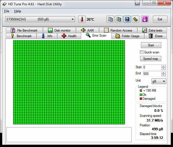The width and height of the screenshot is (173, 147).
Task: Click the extra title bar window-switch button
Action: (137, 3)
